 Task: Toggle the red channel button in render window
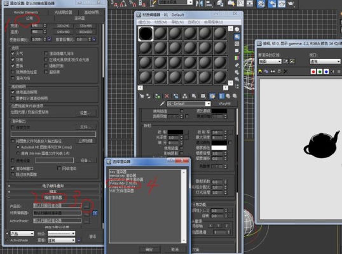coord(313,72)
